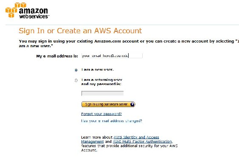The image size is (239, 165).
Task: Select the "I am a new user" radio button
Action: tap(76, 70)
